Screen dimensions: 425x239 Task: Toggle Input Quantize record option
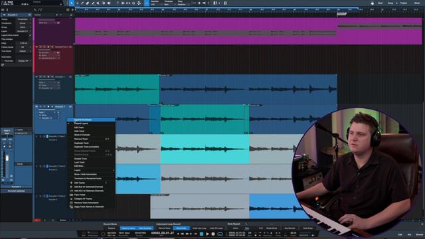[145, 228]
